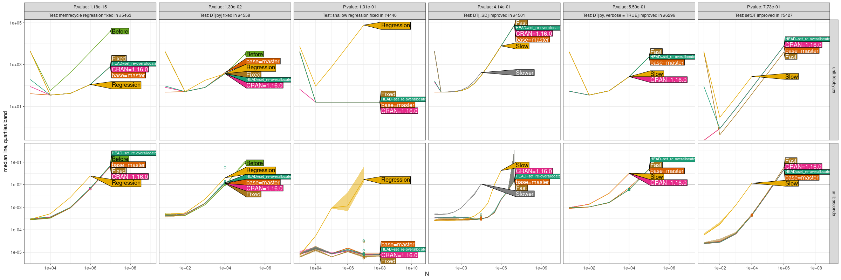Viewport: 841px width, 280px height.
Task: Click the 'unit: seconds' row strip
Action: [x=834, y=203]
